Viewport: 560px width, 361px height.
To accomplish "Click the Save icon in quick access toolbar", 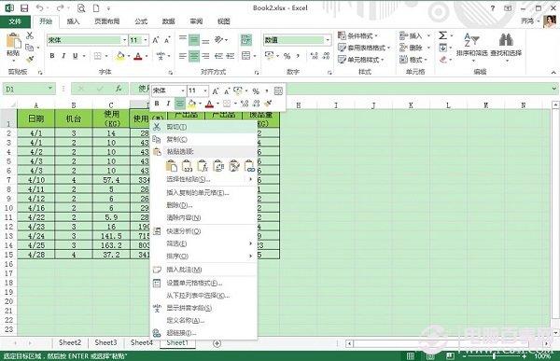I will 24,7.
